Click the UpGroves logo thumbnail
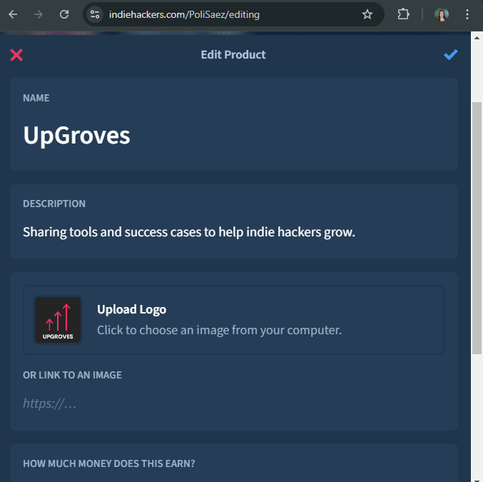The image size is (483, 482). (x=58, y=320)
